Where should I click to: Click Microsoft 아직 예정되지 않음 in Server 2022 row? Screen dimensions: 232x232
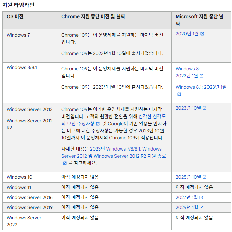pyautogui.click(x=194, y=218)
